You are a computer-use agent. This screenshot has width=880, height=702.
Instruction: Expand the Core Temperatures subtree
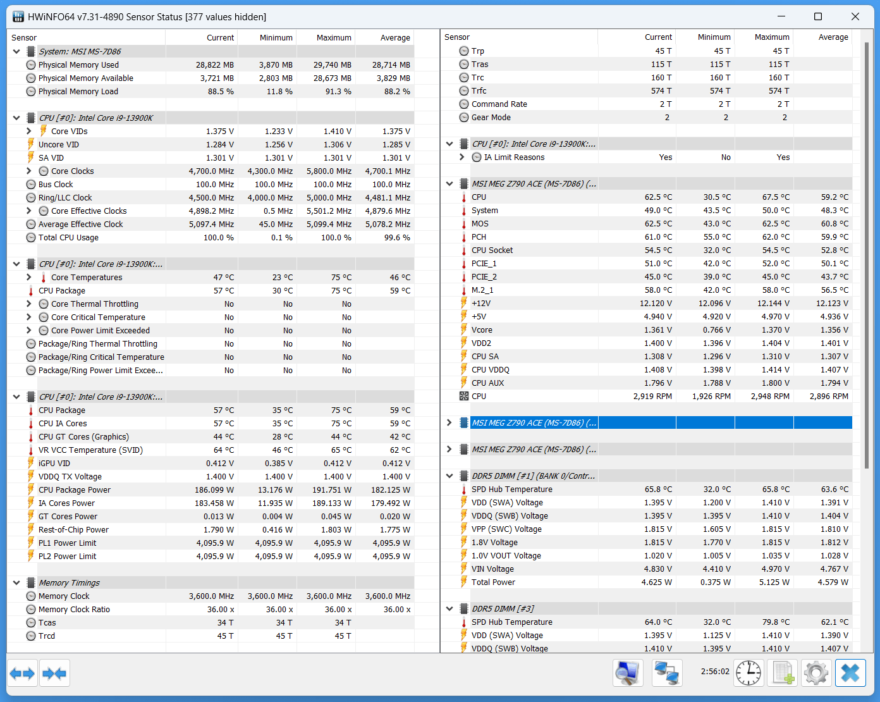point(29,278)
